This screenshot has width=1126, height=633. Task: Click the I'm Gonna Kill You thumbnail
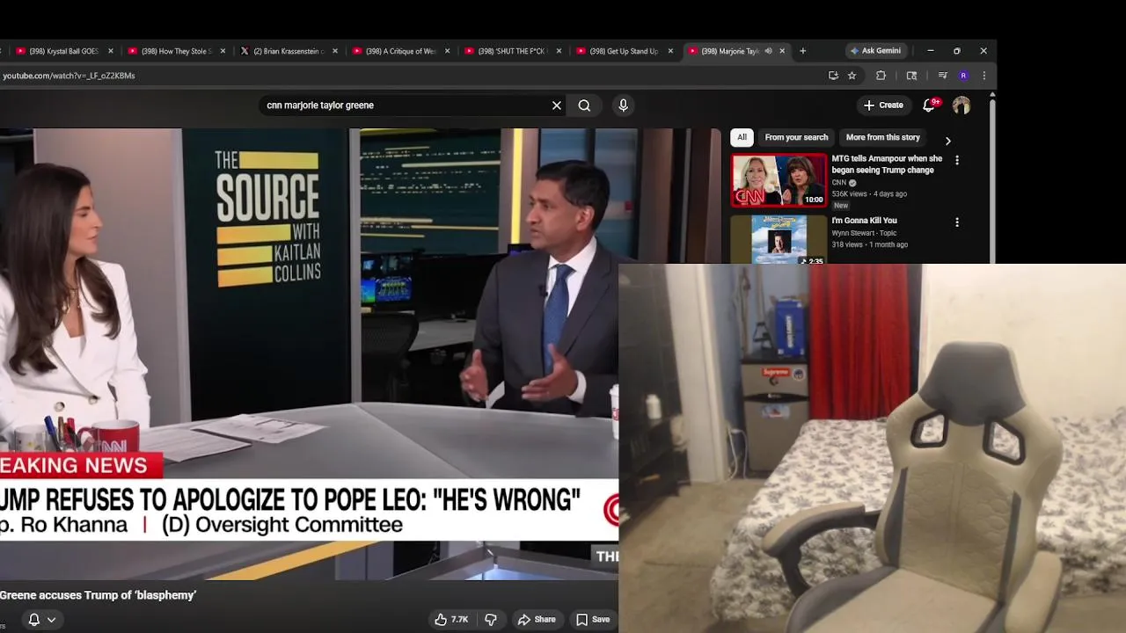tap(779, 239)
